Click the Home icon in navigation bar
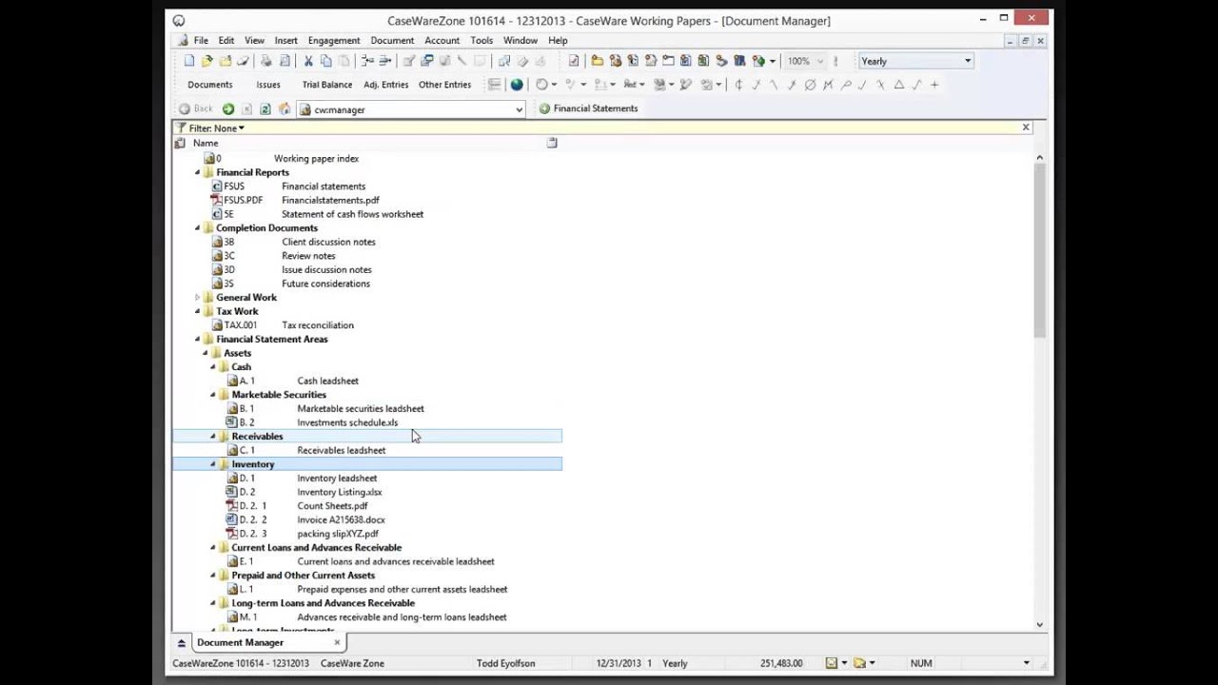Screen dimensions: 1218x685 [x=284, y=109]
